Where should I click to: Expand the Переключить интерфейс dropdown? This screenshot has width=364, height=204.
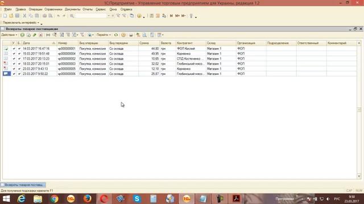(20, 23)
